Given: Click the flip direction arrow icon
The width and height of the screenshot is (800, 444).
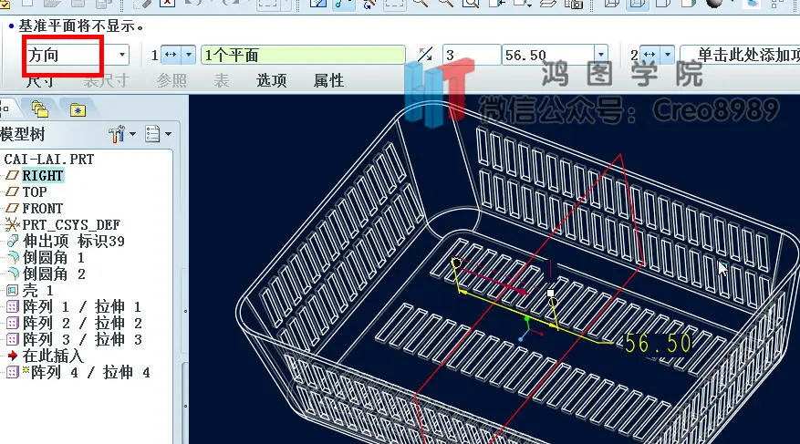Looking at the screenshot, I should tap(425, 55).
